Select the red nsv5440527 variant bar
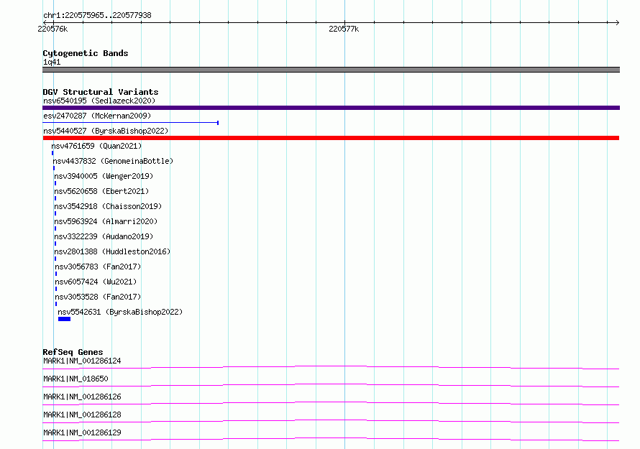Screen dimensions: 640x449 click(331, 138)
